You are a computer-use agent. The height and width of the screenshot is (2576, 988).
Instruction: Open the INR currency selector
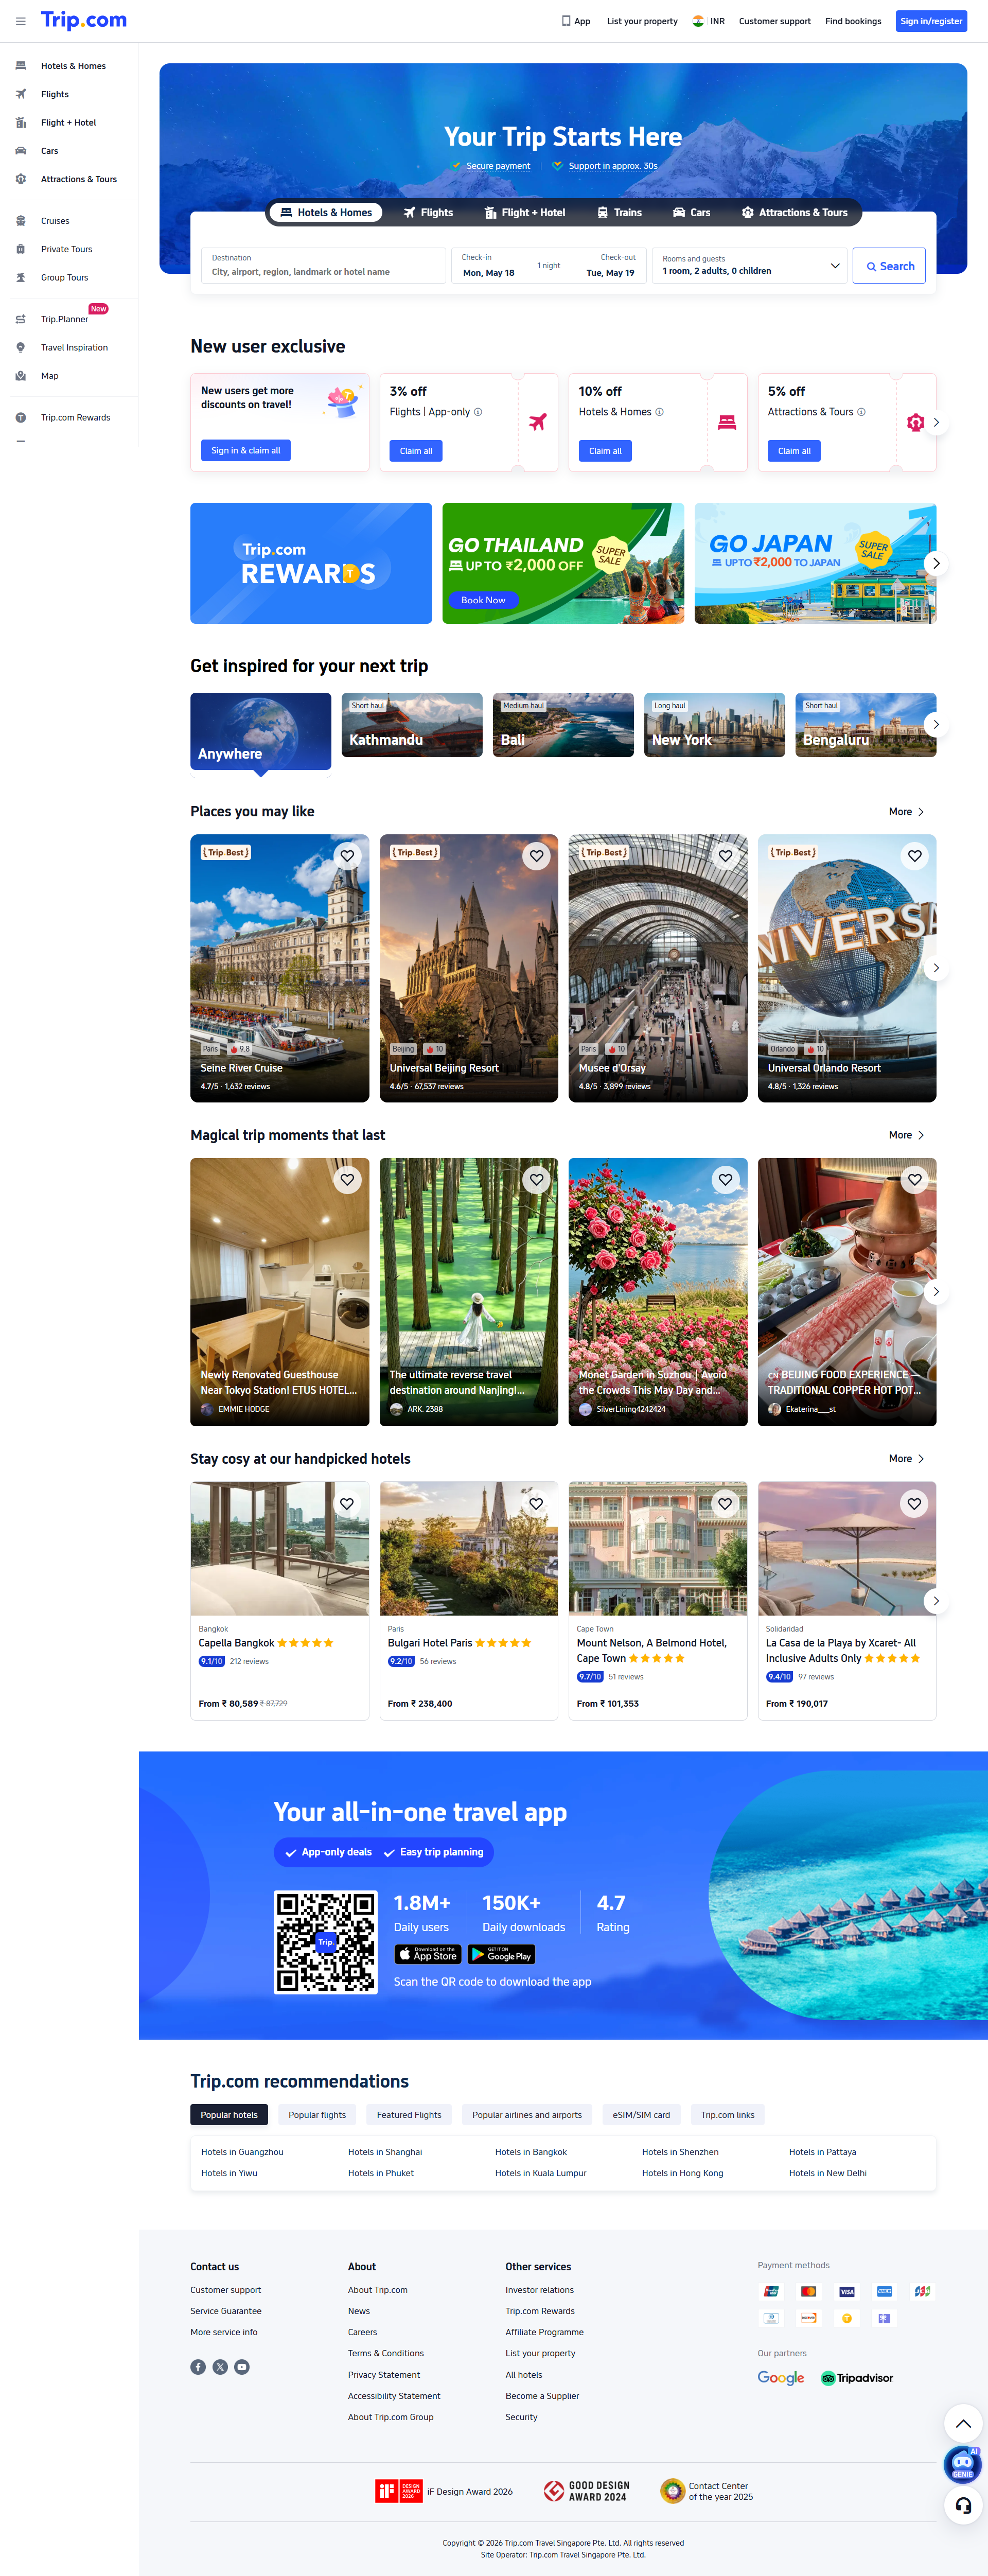point(709,21)
